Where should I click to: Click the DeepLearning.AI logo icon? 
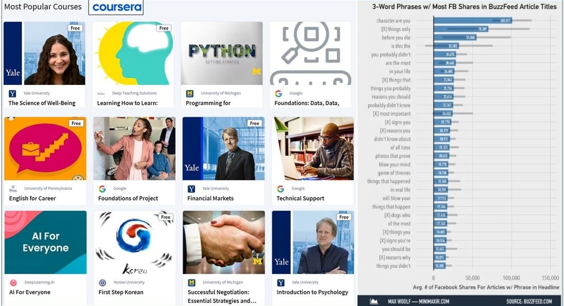[13, 283]
